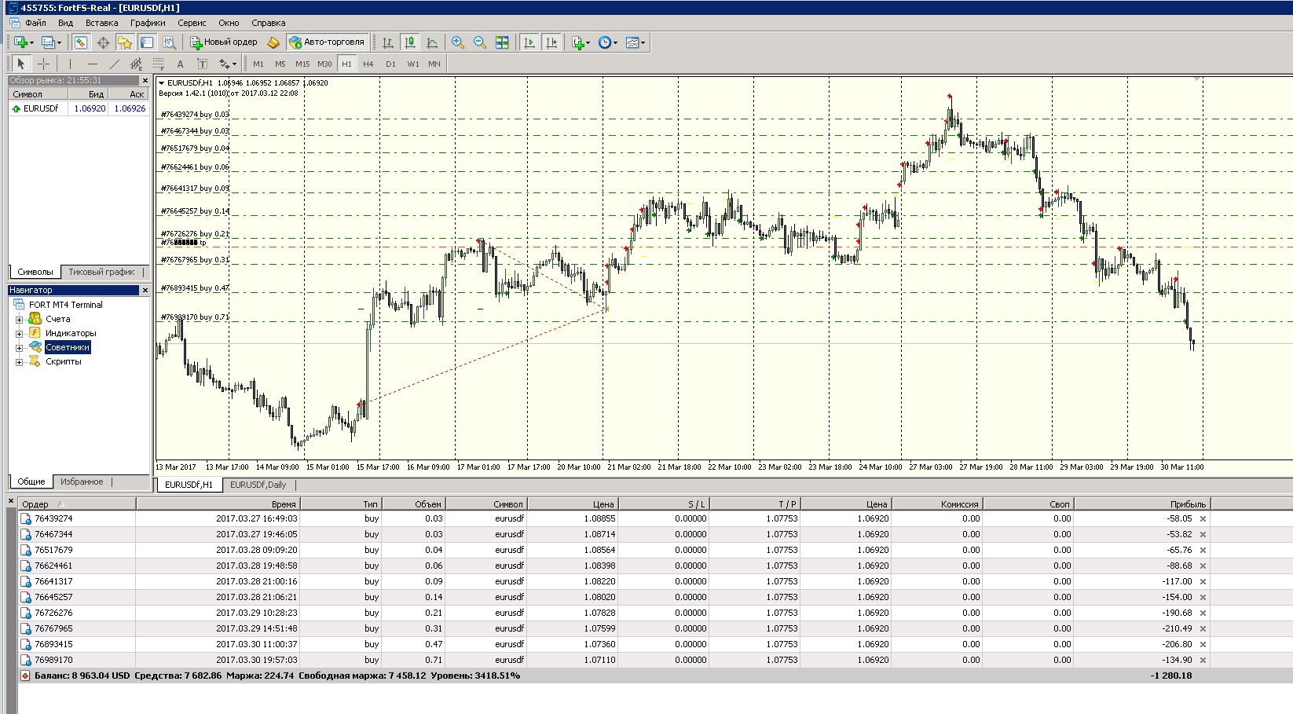Switch to Избранное tab in Navigator
This screenshot has height=714, width=1293.
(82, 481)
